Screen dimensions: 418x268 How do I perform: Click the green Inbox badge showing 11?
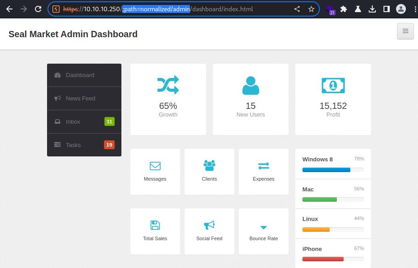[109, 121]
